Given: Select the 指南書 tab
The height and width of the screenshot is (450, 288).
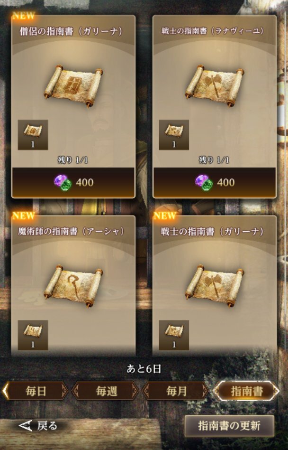Looking at the screenshot, I should click(x=246, y=391).
